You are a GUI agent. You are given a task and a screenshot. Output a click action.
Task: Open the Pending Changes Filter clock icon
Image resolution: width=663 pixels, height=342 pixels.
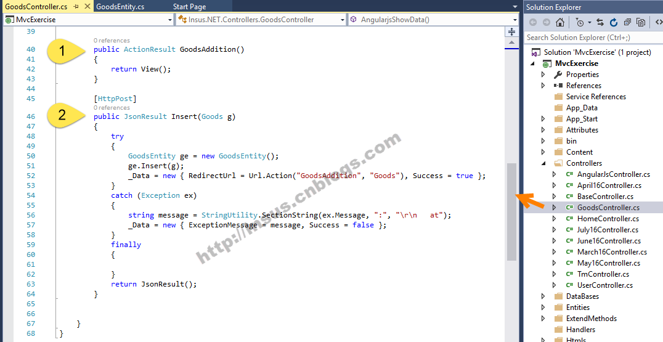pos(580,22)
